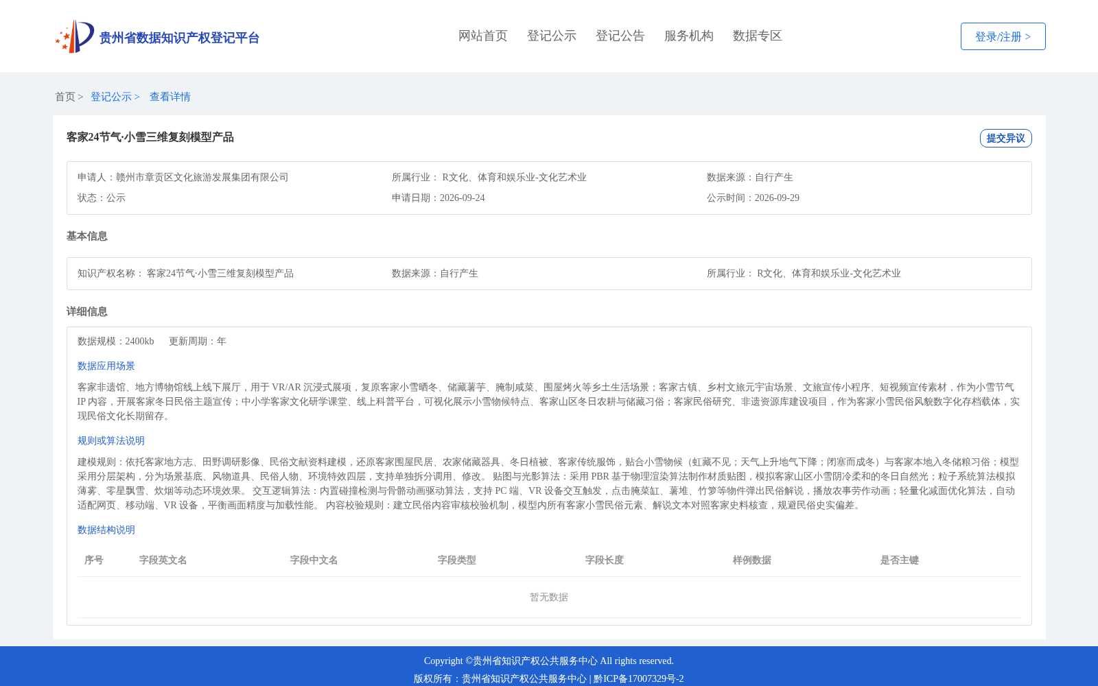Click the 数据应用场景 heading
The width and height of the screenshot is (1098, 686).
pos(106,366)
